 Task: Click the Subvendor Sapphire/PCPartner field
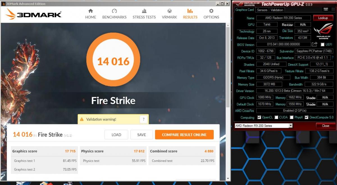pos(314,51)
